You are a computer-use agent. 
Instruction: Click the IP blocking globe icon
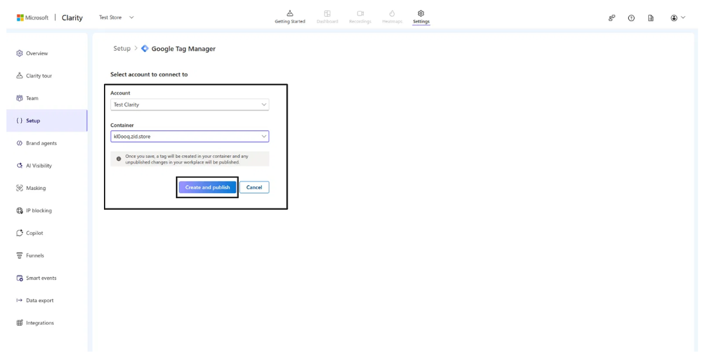pyautogui.click(x=19, y=210)
